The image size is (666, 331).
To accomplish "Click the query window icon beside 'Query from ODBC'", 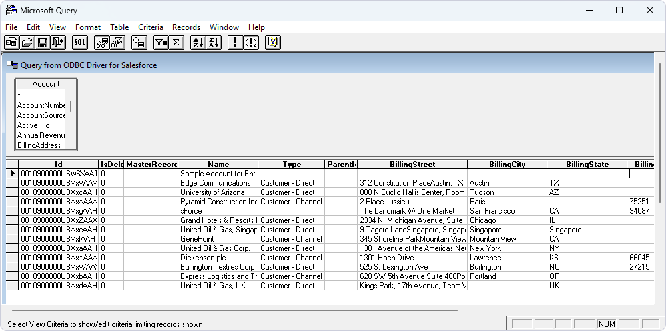I will 13,65.
